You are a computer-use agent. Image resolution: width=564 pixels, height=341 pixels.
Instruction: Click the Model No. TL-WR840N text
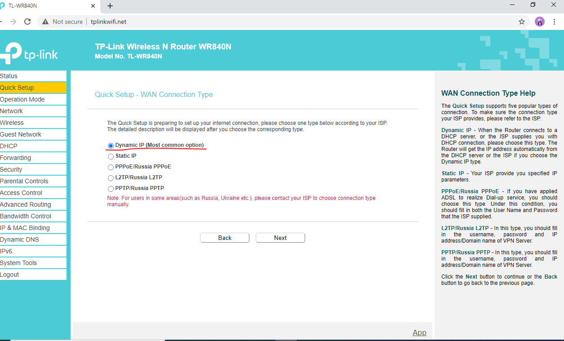(x=129, y=56)
